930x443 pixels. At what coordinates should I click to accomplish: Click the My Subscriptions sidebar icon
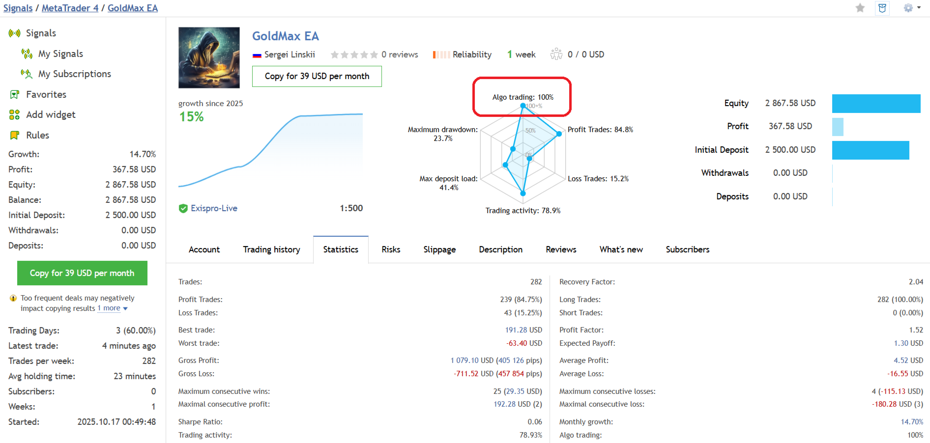pyautogui.click(x=27, y=74)
